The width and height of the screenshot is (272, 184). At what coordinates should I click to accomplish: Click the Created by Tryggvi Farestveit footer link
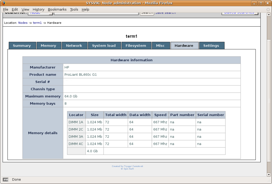[127, 166]
